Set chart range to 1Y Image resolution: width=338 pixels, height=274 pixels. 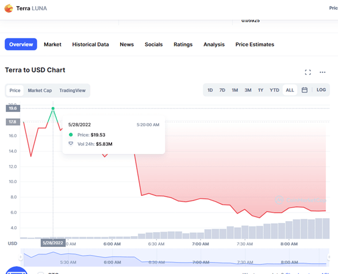click(260, 90)
